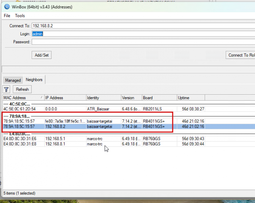
Task: Click the Add/Set button
Action: pos(42,55)
